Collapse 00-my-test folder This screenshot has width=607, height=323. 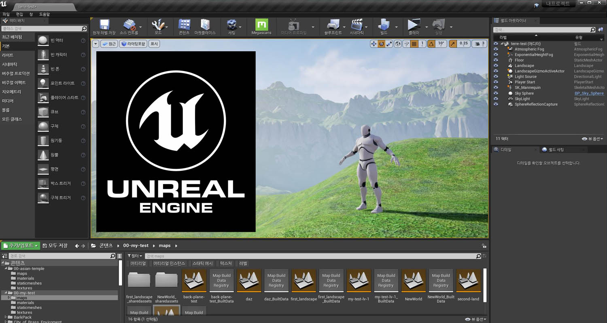[x=5, y=293]
